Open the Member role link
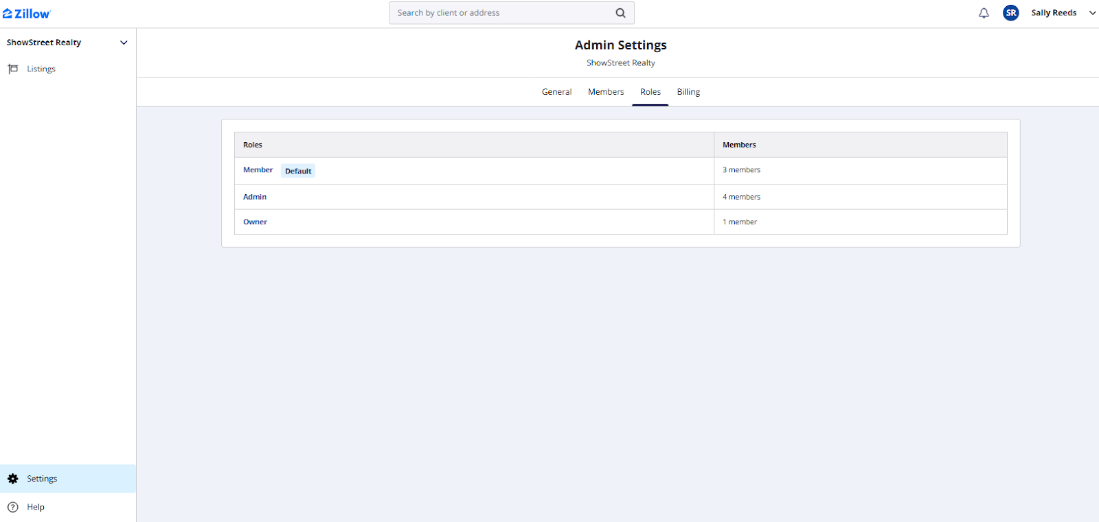This screenshot has height=522, width=1099. pos(258,170)
